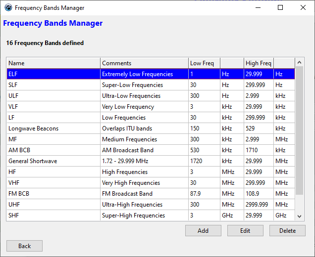The height and width of the screenshot is (257, 315).
Task: Sort by the Name column header
Action: (x=53, y=63)
